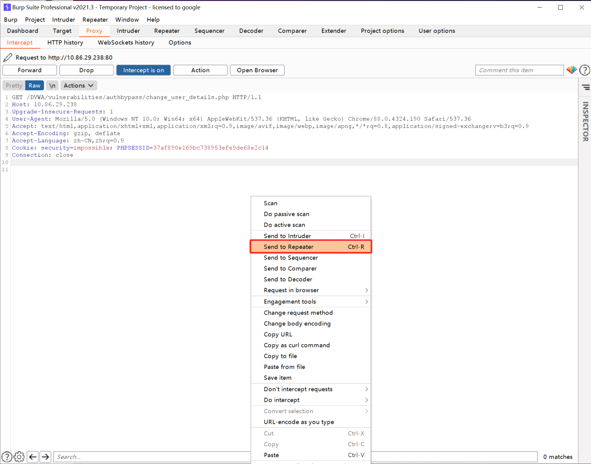Expand the Actions dropdown

tap(78, 85)
